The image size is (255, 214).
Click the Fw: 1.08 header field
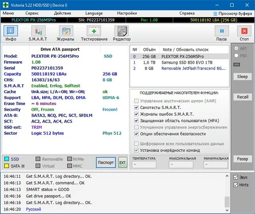pos(149,20)
